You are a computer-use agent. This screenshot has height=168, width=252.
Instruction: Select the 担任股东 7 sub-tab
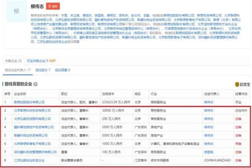[x=43, y=70]
